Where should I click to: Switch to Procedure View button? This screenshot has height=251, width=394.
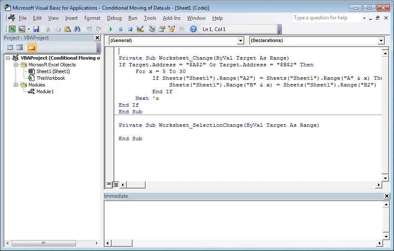pos(109,185)
